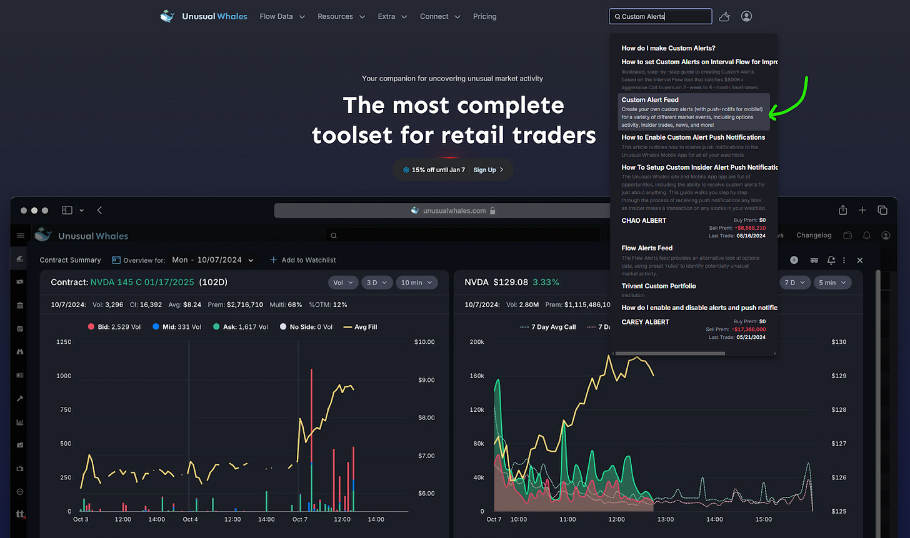Open the three-dot options menu
This screenshot has height=538, width=910.
(x=844, y=260)
